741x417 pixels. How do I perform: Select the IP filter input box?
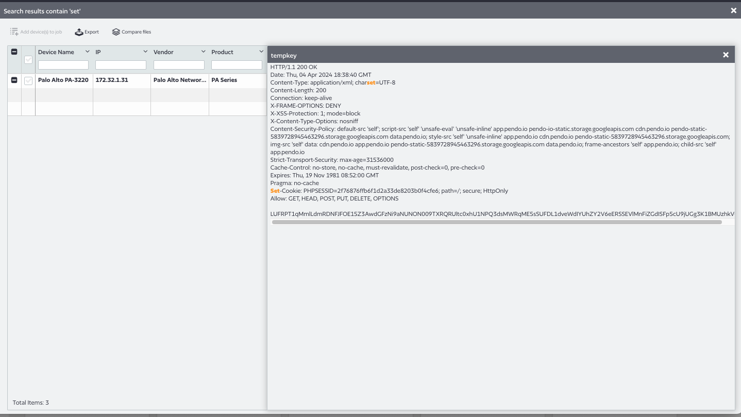pos(121,64)
